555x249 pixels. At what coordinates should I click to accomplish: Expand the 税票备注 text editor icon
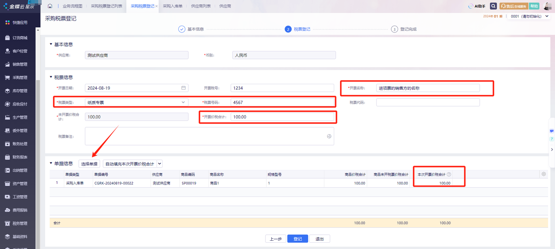coord(329,136)
